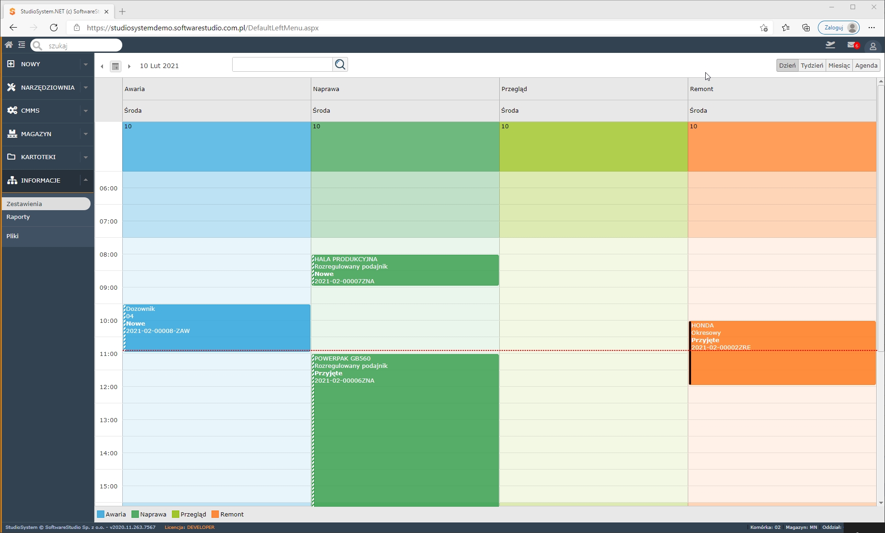
Task: Collapse the INFORMACJE menu arrow
Action: [x=86, y=180]
